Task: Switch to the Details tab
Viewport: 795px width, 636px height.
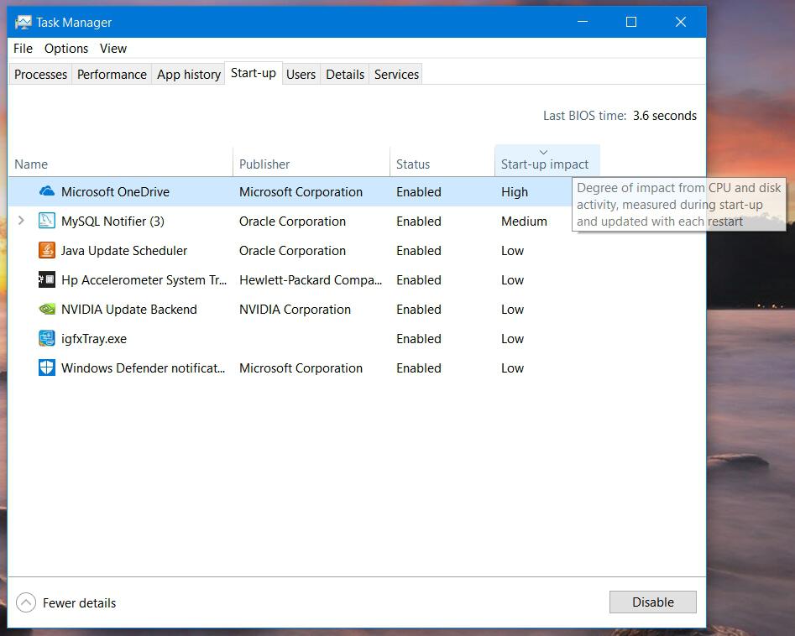Action: [x=345, y=75]
